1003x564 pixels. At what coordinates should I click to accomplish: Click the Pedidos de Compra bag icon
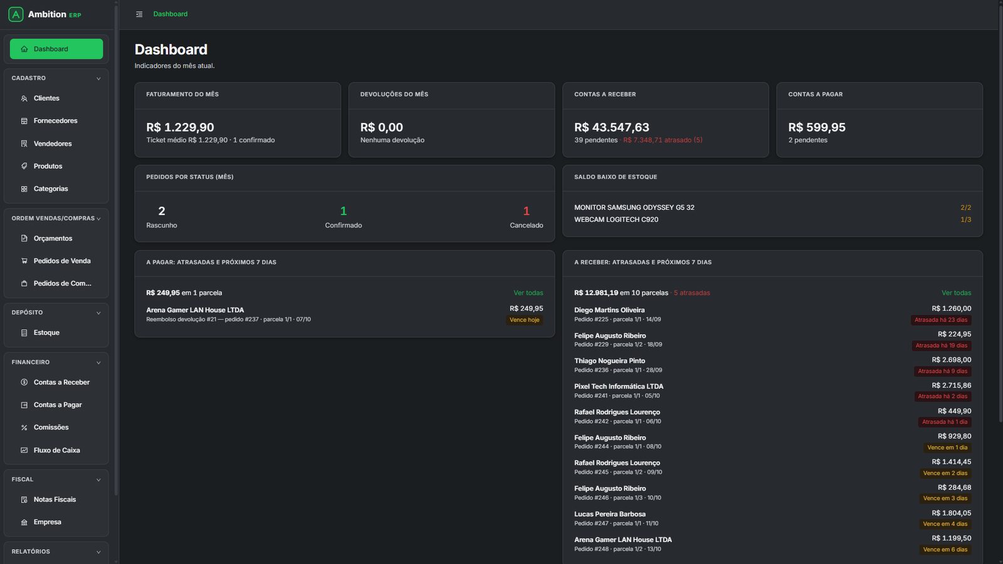pyautogui.click(x=24, y=283)
